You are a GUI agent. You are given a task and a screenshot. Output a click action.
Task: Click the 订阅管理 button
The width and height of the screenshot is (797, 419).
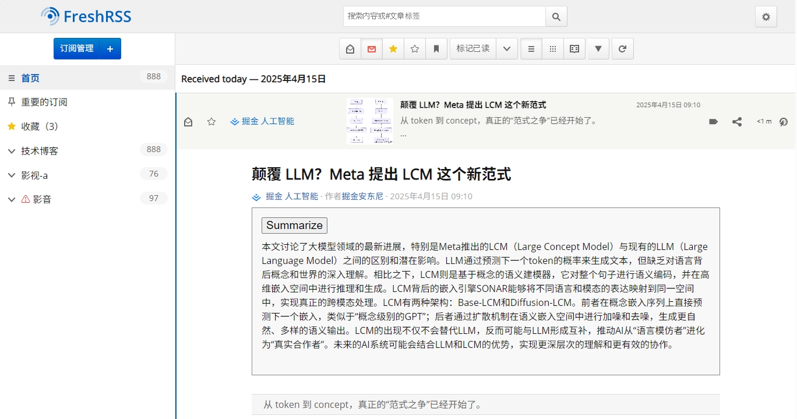(77, 48)
